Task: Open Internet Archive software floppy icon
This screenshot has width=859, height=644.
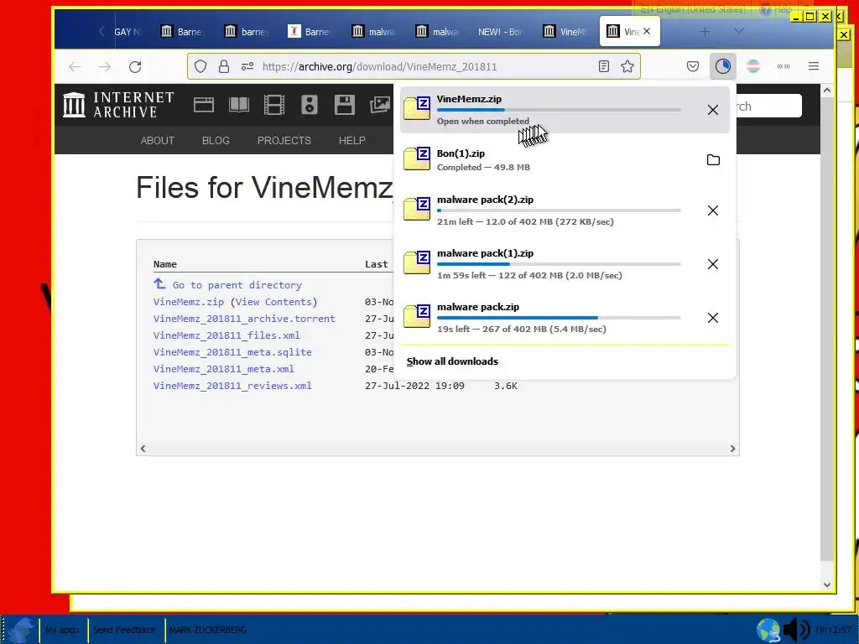Action: 345,105
